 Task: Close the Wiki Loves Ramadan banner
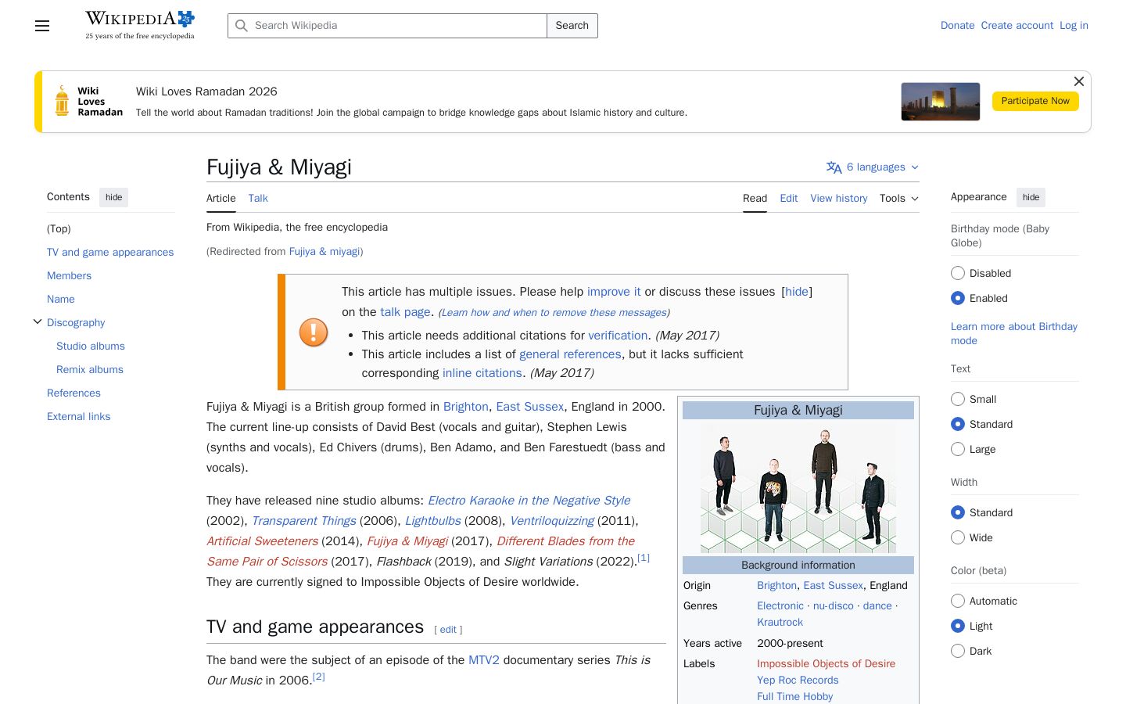[1079, 81]
